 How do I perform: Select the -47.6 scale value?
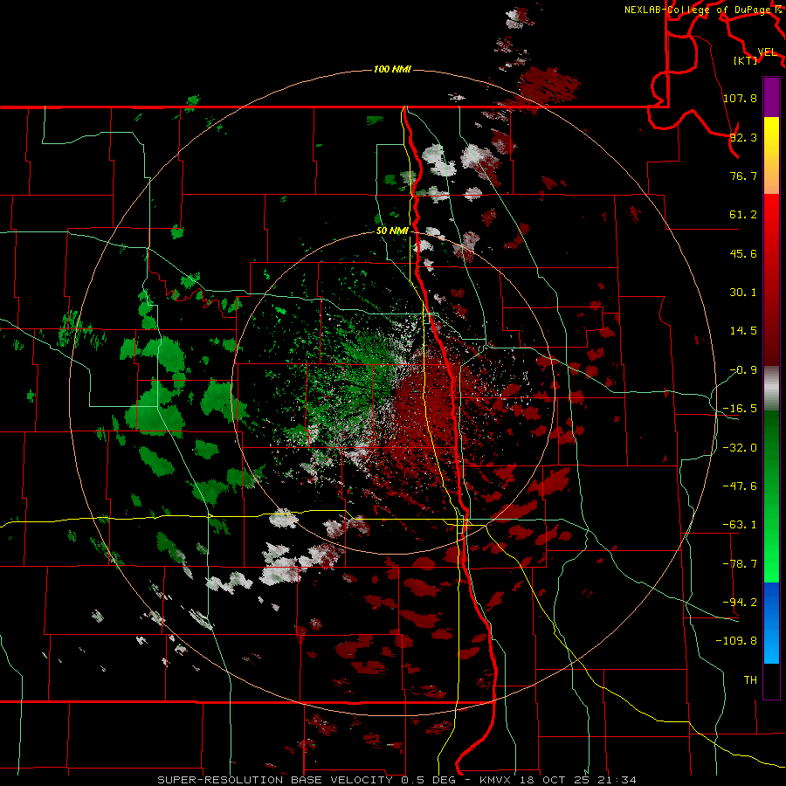pyautogui.click(x=740, y=486)
